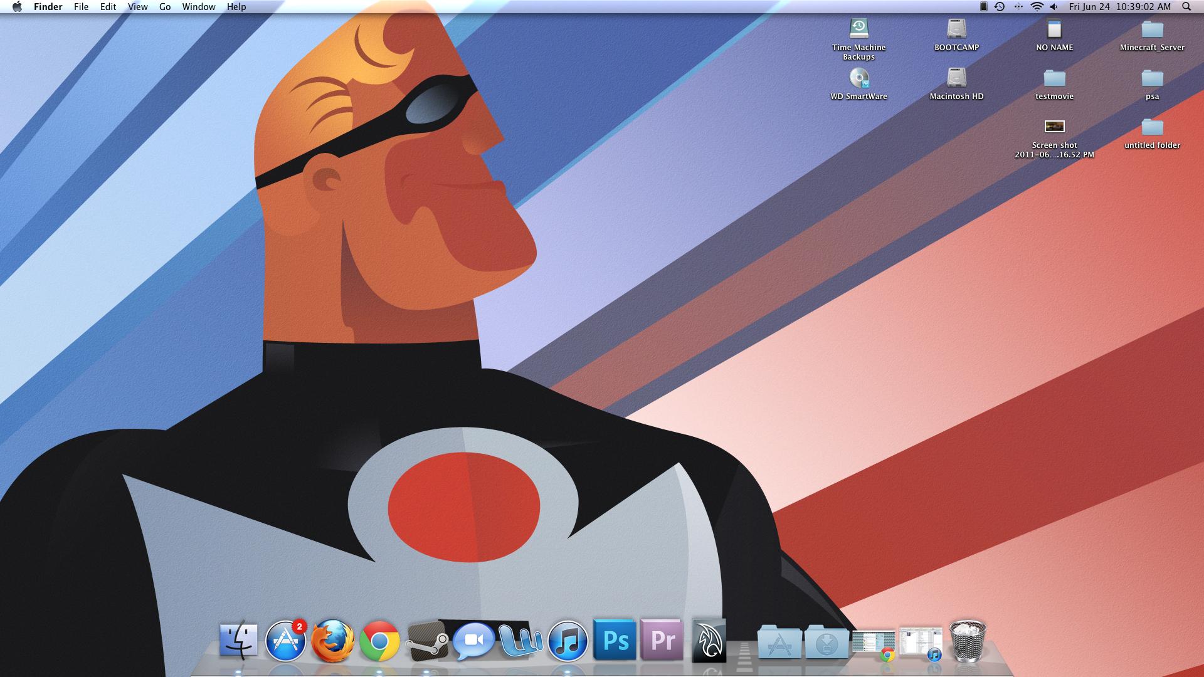The image size is (1204, 677).
Task: Open the Wi-Fi status menu
Action: click(x=1037, y=7)
